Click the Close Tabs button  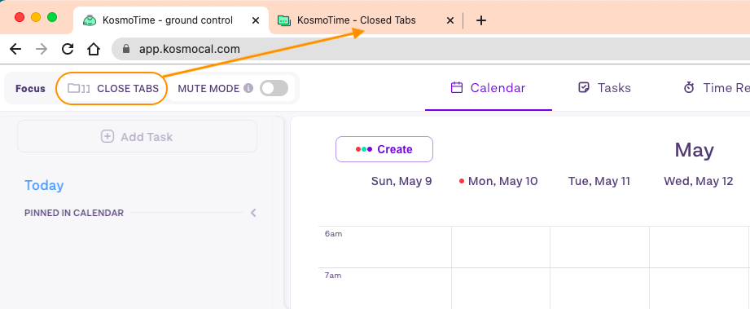point(112,88)
